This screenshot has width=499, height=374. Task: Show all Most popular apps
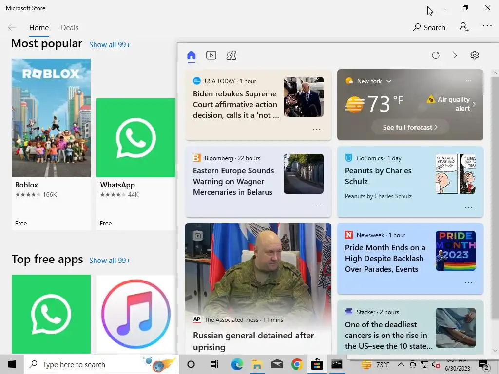click(110, 45)
